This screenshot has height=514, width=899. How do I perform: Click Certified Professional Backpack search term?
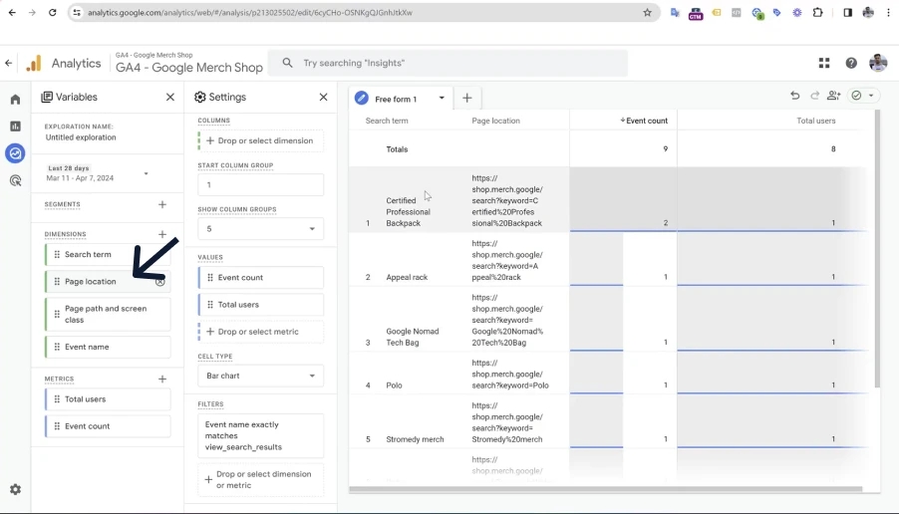(x=409, y=212)
